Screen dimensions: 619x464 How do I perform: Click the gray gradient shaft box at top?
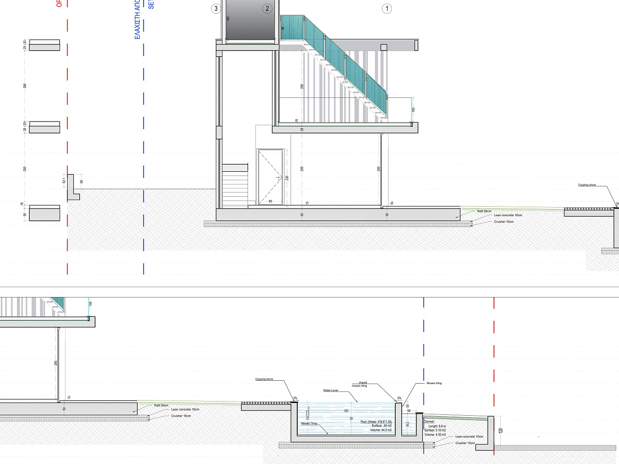click(250, 22)
